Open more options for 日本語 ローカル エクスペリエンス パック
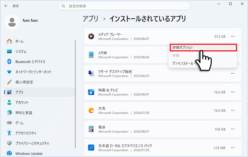The image size is (248, 157). 233,148
